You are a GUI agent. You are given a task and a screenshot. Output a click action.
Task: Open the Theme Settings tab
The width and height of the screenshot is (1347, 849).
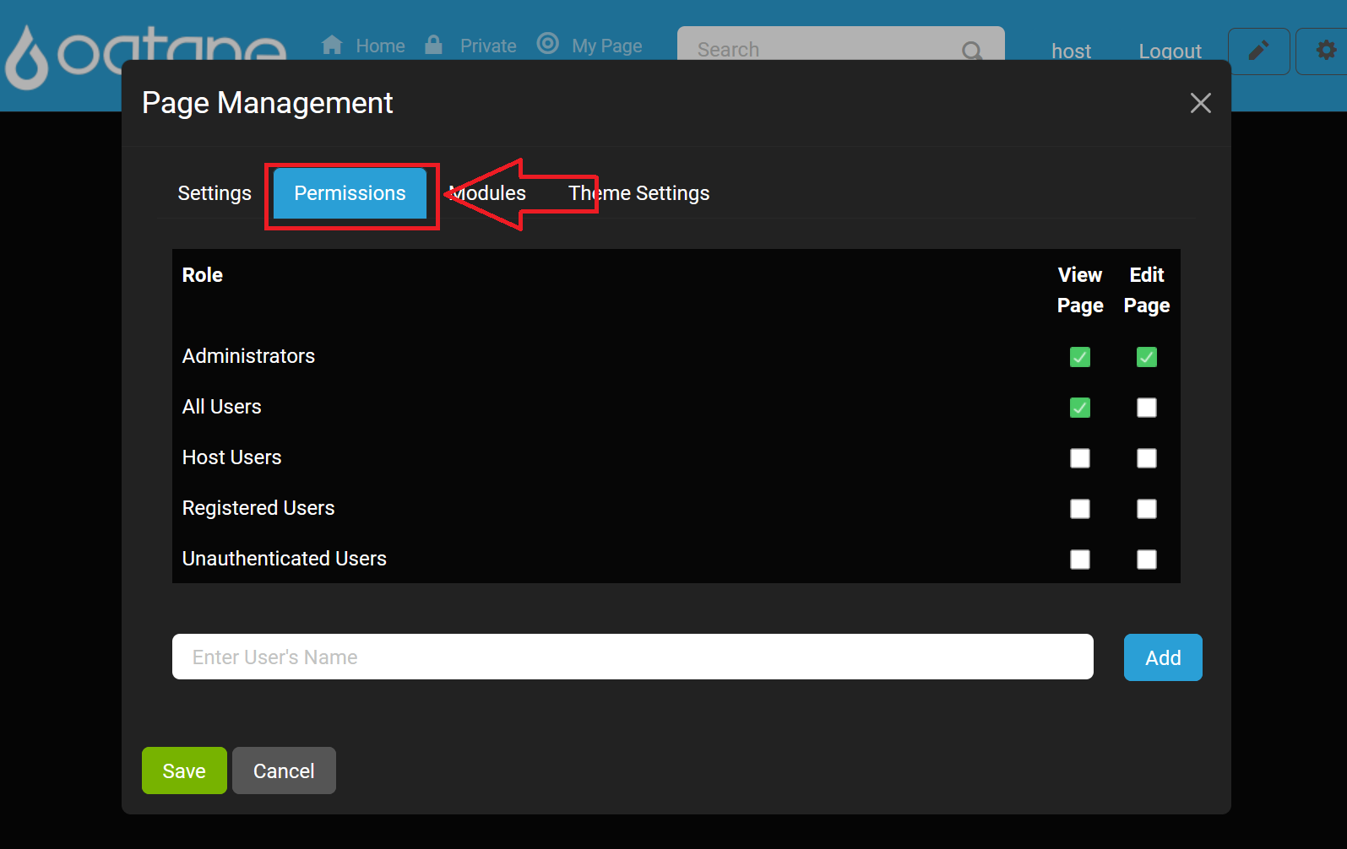click(x=638, y=193)
